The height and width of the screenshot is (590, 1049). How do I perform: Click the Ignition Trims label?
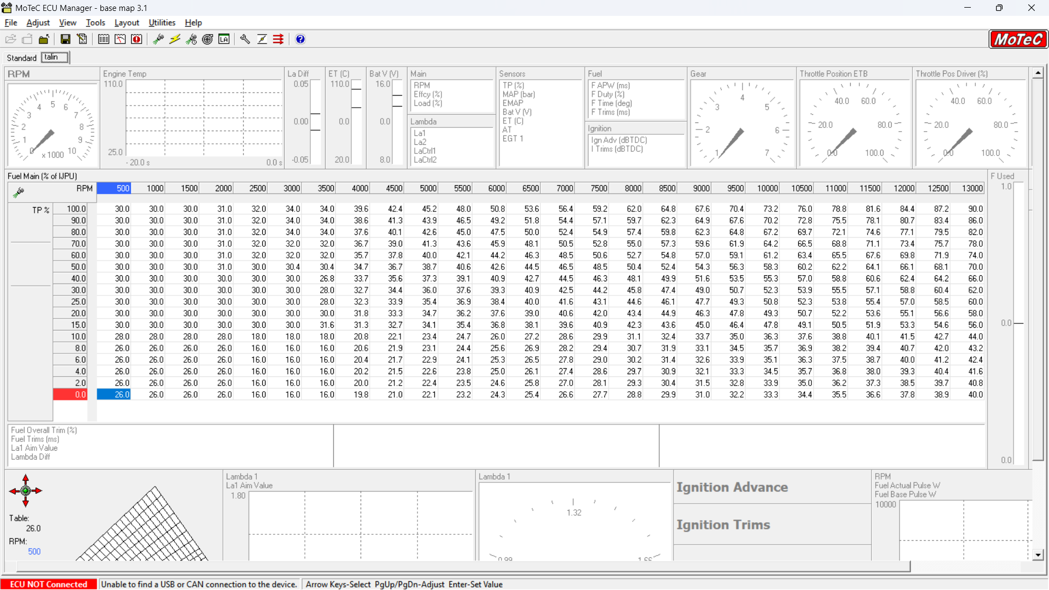pos(723,525)
